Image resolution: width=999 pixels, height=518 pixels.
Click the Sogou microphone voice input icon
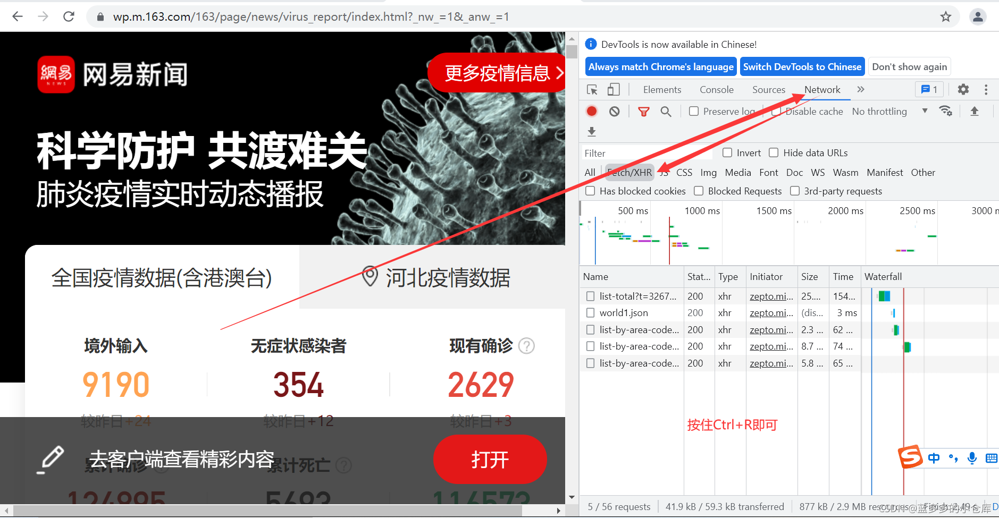(x=972, y=458)
